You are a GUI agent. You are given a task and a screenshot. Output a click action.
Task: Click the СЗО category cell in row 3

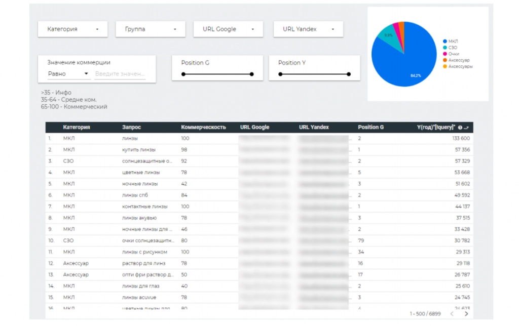click(x=68, y=161)
